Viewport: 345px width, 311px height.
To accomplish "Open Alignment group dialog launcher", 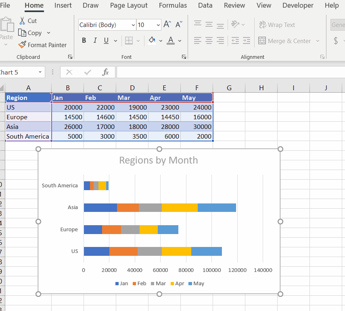I will click(322, 57).
